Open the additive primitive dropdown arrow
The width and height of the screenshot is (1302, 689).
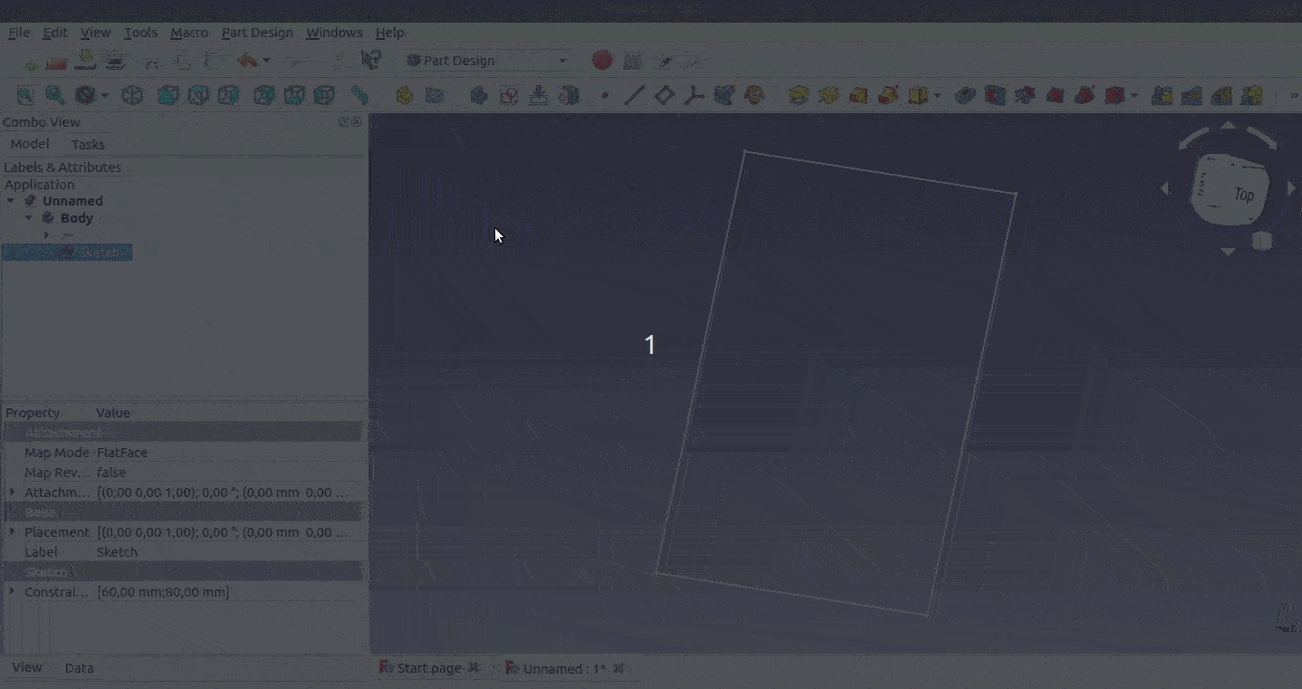[937, 95]
